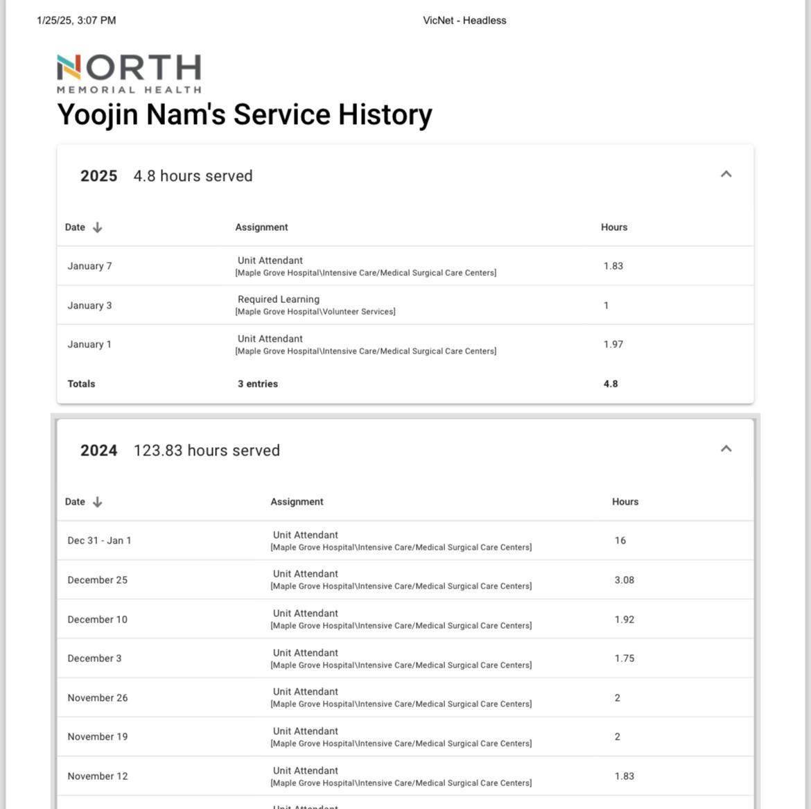Select the November 12 service entry
811x809 pixels.
point(306,776)
